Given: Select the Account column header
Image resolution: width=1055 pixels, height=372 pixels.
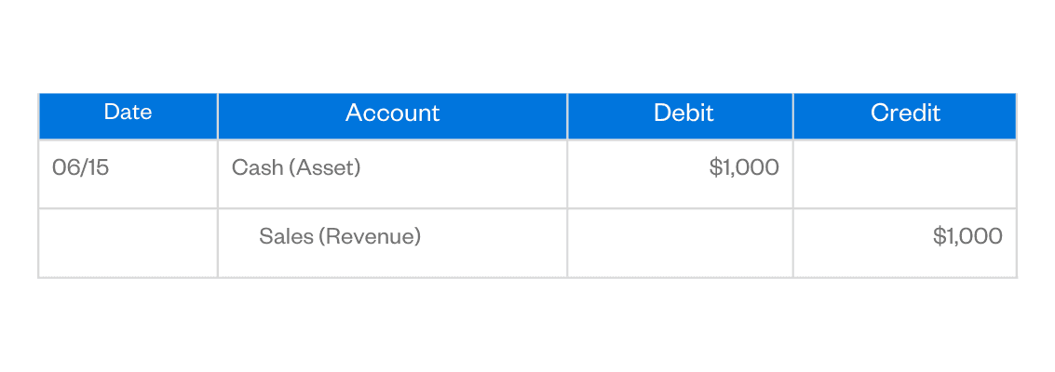Looking at the screenshot, I should (x=392, y=113).
